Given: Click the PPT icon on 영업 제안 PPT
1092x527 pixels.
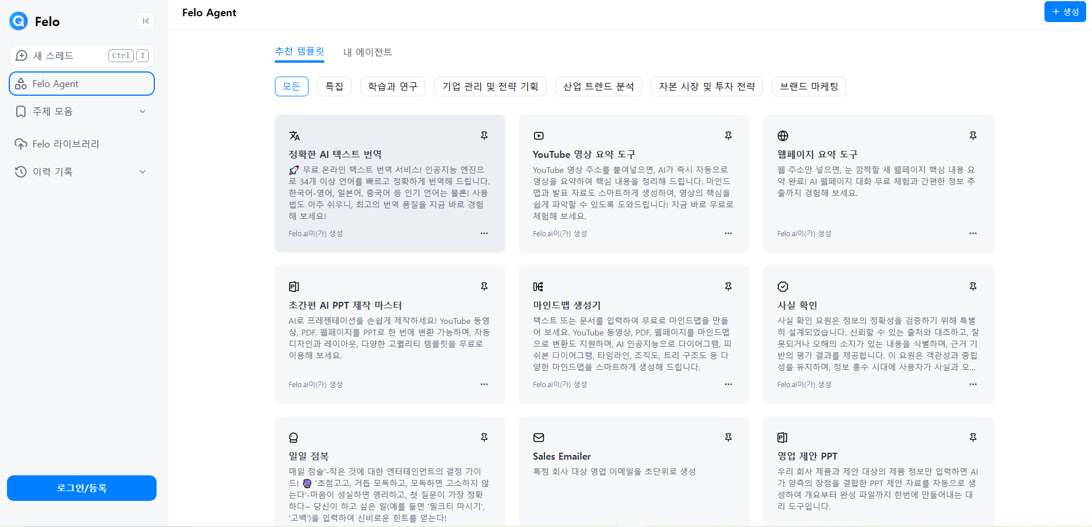Looking at the screenshot, I should click(782, 438).
